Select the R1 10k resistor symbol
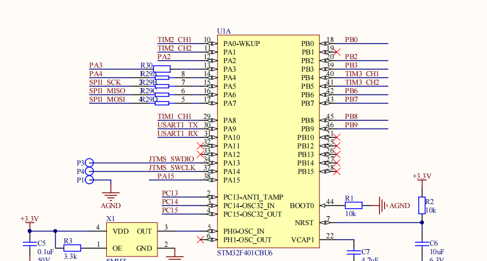 click(x=353, y=205)
